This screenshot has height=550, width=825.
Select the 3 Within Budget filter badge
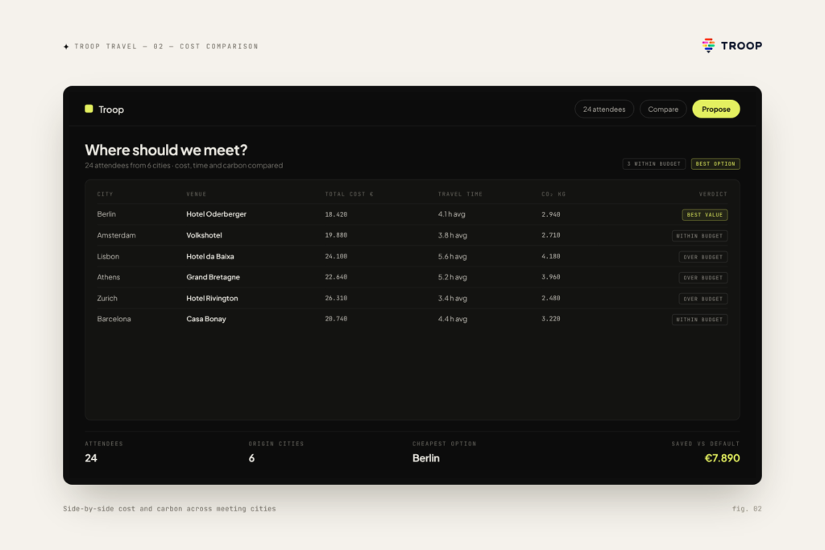(x=654, y=164)
